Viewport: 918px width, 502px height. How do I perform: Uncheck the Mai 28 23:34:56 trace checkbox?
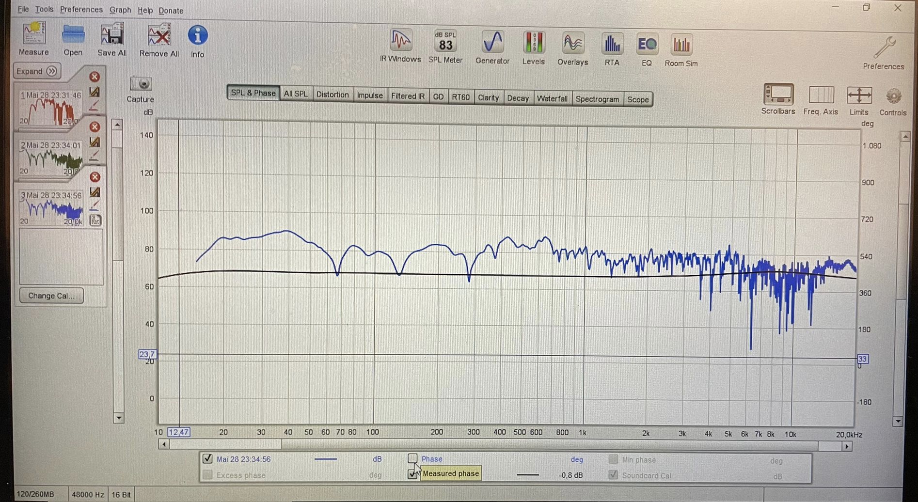click(207, 458)
